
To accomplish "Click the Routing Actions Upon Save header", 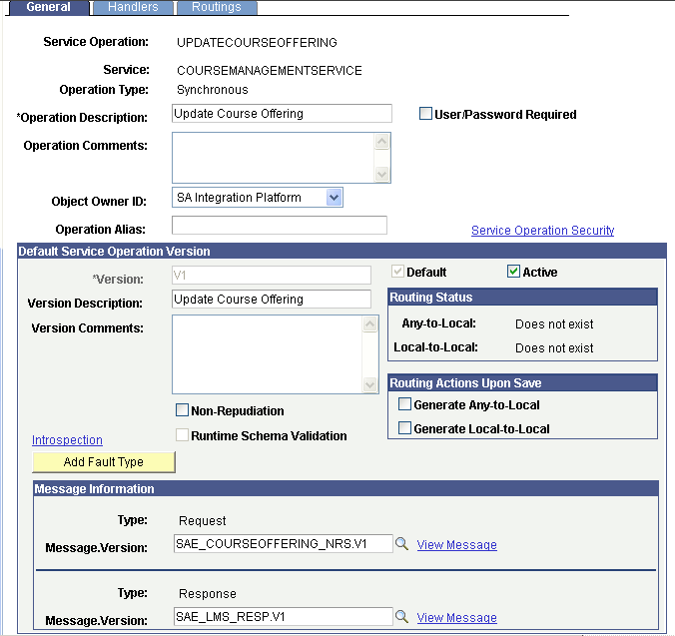I will (x=522, y=383).
